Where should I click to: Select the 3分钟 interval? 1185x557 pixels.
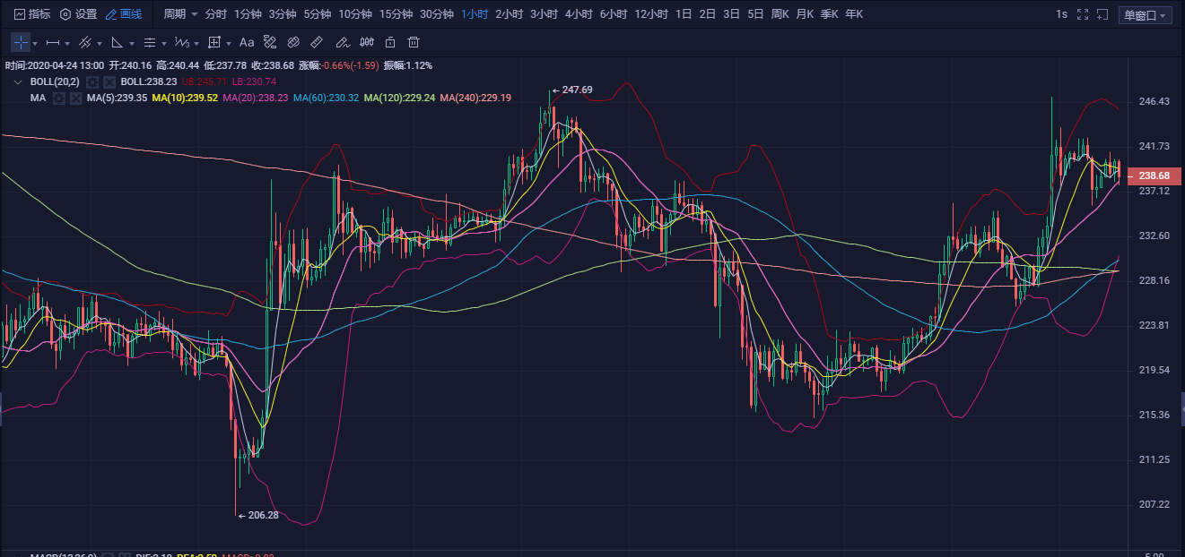283,14
